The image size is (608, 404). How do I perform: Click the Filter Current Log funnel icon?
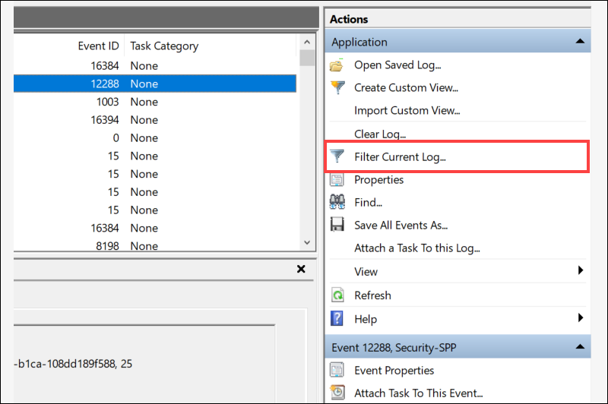337,156
